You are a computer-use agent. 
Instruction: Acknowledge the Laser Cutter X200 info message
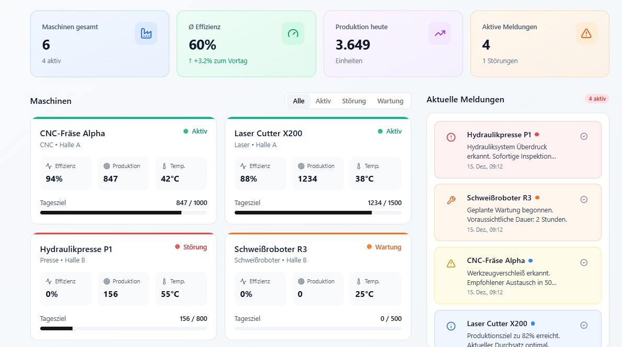click(584, 325)
